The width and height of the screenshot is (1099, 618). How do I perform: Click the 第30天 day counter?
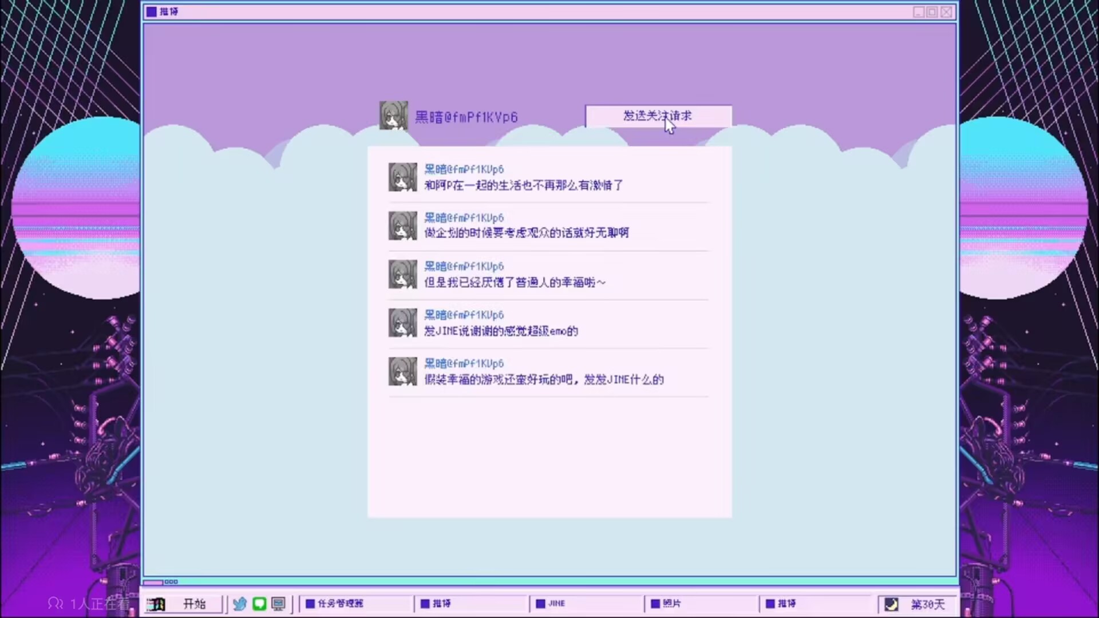point(928,604)
